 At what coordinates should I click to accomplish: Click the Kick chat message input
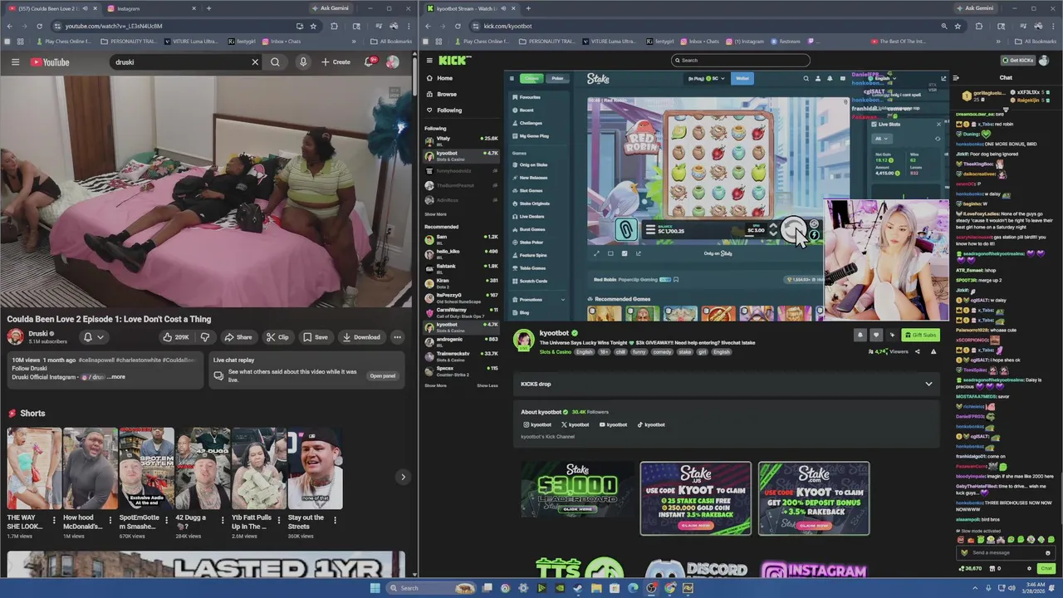[x=1006, y=552]
